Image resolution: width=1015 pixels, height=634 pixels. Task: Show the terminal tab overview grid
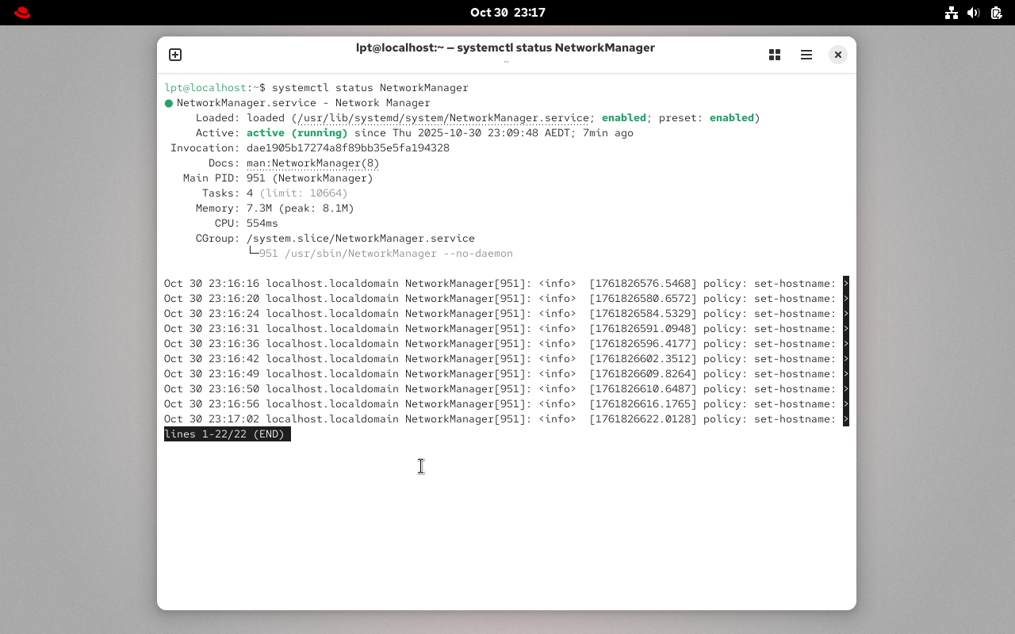click(775, 55)
